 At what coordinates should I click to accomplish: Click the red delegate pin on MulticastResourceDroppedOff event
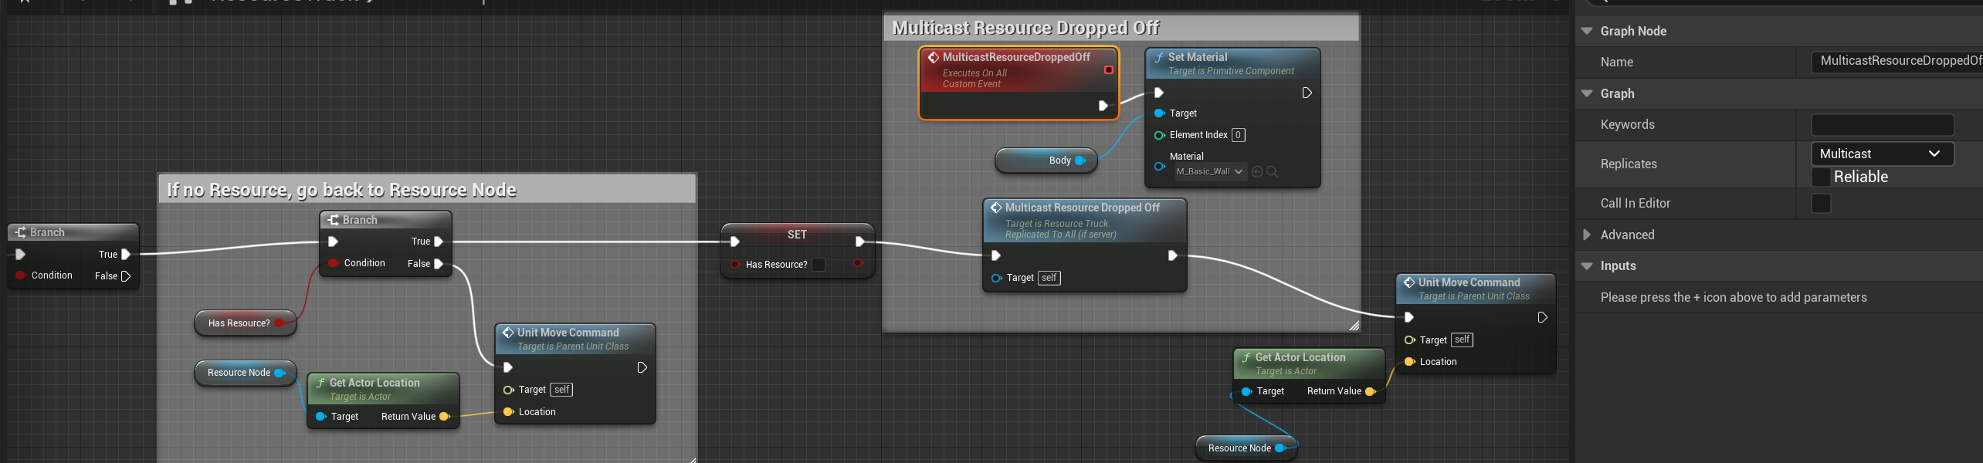click(1108, 70)
